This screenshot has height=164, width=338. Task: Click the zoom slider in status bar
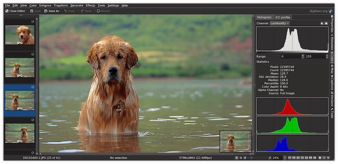point(258,158)
